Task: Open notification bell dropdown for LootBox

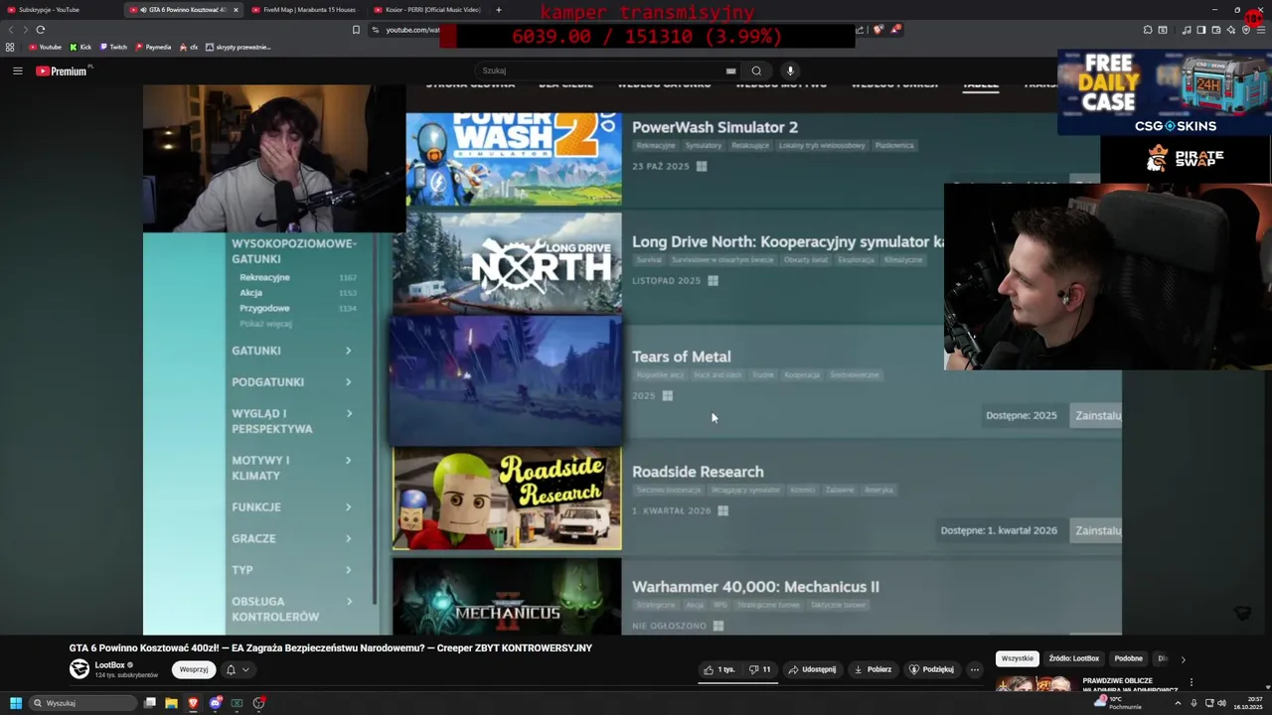Action: pos(237,669)
